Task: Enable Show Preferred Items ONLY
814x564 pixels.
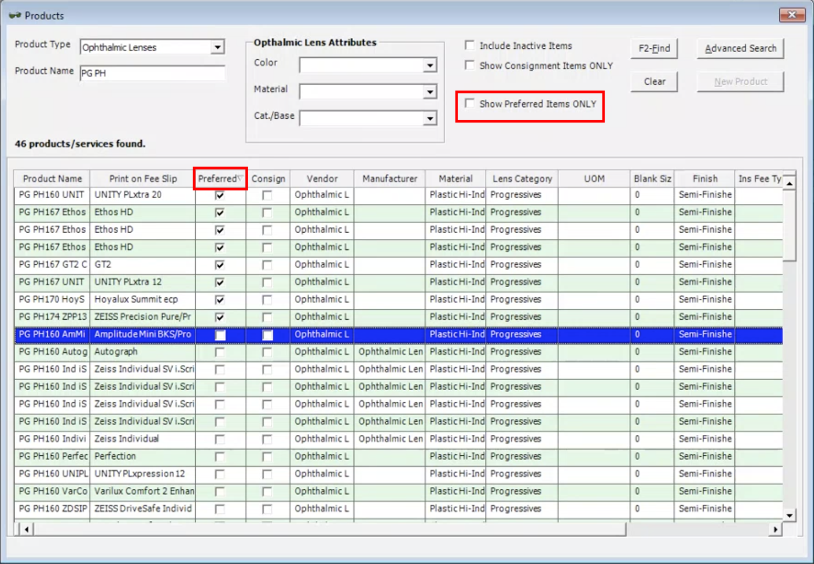Action: tap(470, 103)
